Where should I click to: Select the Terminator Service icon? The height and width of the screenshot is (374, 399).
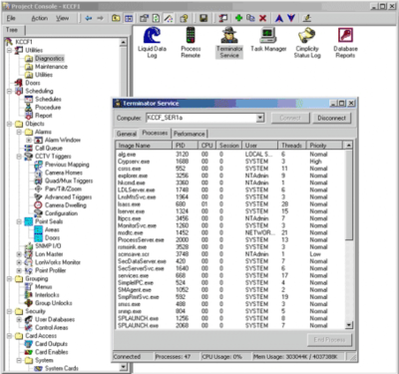pyautogui.click(x=229, y=43)
